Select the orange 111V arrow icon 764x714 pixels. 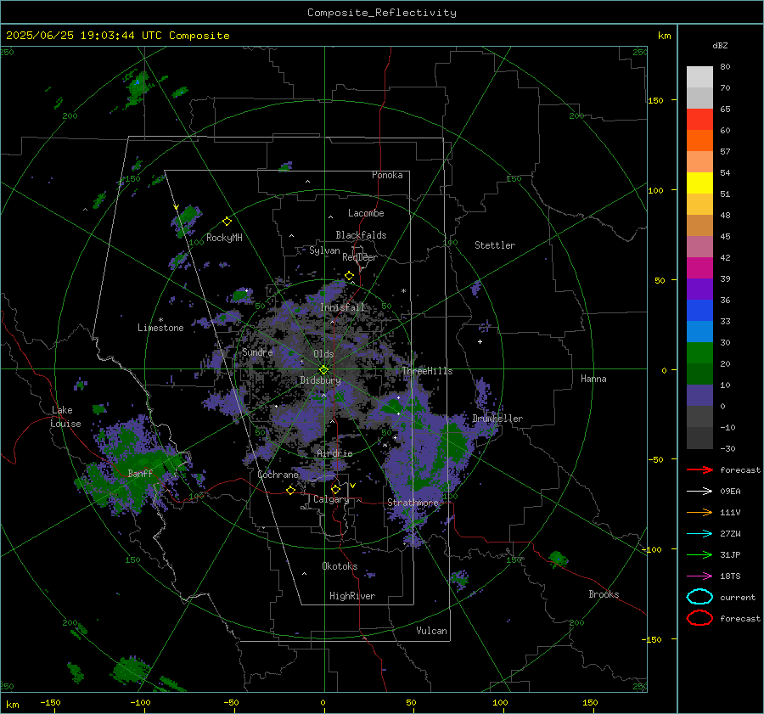tap(699, 512)
